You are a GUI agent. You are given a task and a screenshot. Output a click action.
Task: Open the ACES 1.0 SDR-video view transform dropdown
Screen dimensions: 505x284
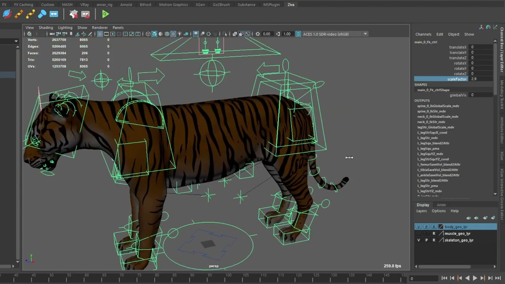click(335, 34)
